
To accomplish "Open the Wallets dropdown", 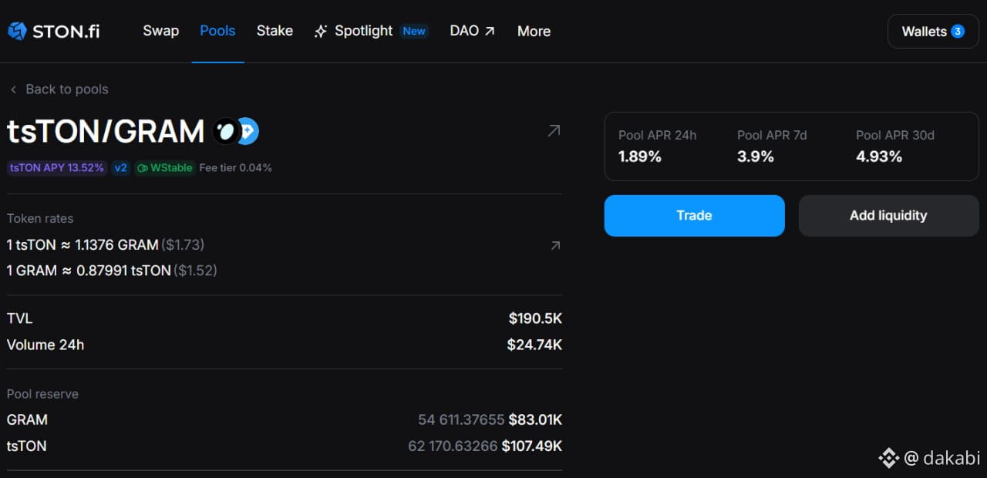I will [x=933, y=32].
